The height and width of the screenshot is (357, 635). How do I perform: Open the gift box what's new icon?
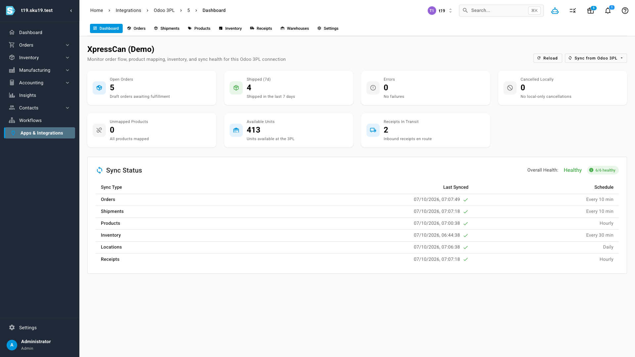(590, 11)
